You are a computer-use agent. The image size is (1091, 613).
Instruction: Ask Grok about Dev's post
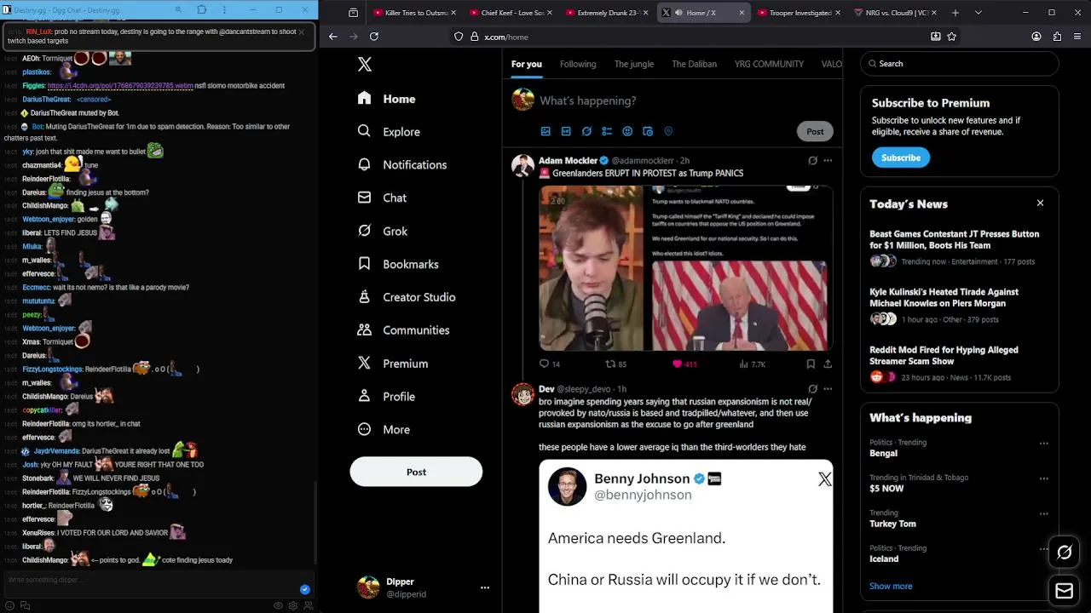(x=812, y=389)
